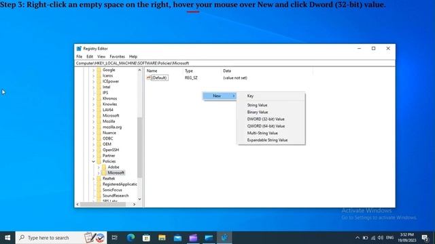
Task: Select the SoundResearch key
Action: coord(116,196)
